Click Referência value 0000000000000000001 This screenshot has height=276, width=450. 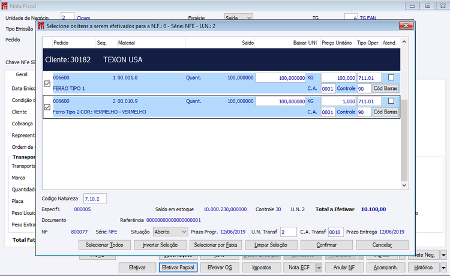click(173, 220)
